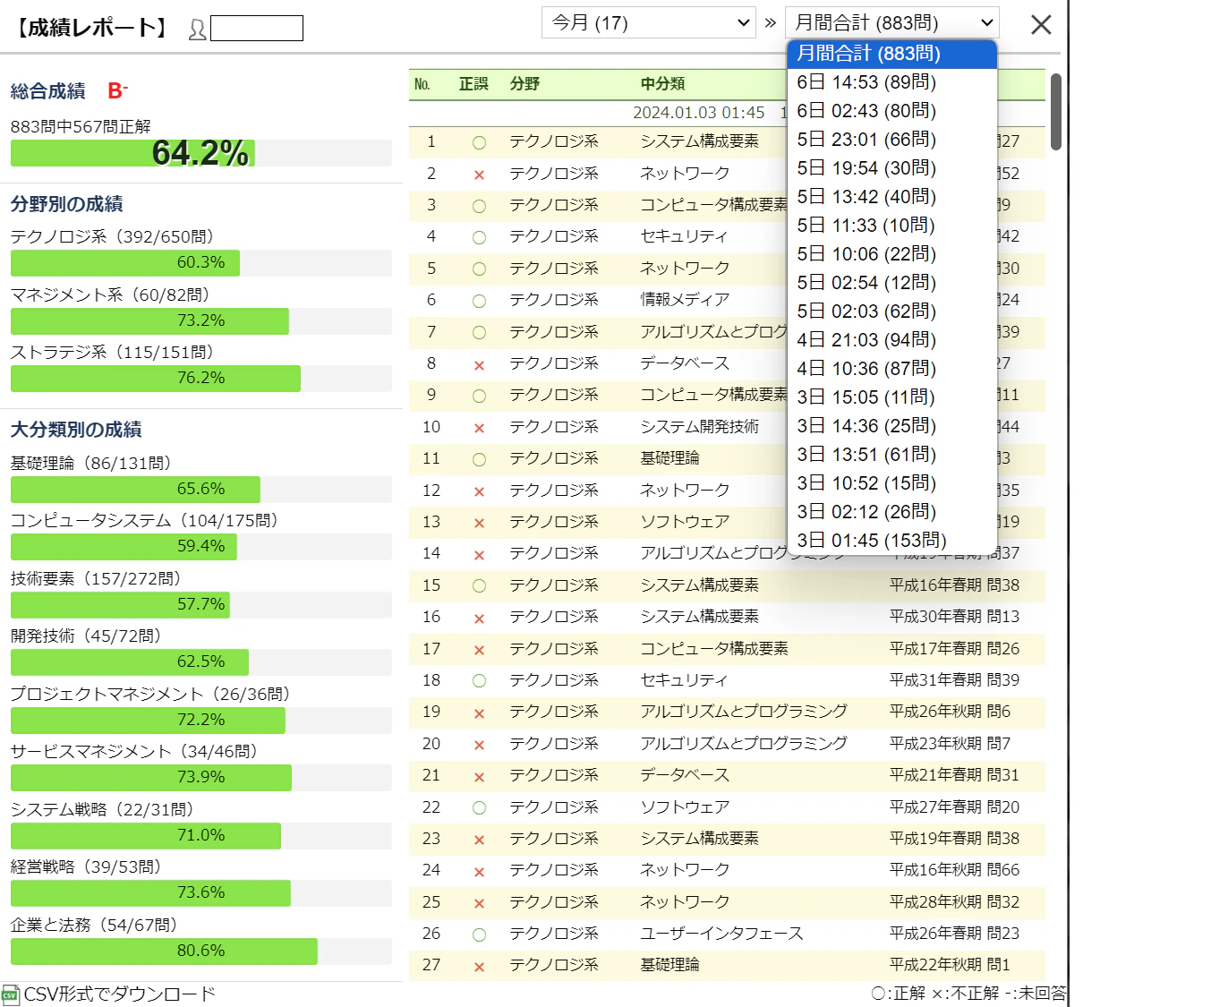This screenshot has width=1211, height=1007.
Task: Click incorrect X mark in row 2
Action: (479, 175)
